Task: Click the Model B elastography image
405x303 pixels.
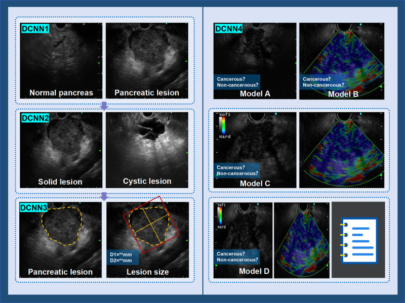Action: coord(342,61)
